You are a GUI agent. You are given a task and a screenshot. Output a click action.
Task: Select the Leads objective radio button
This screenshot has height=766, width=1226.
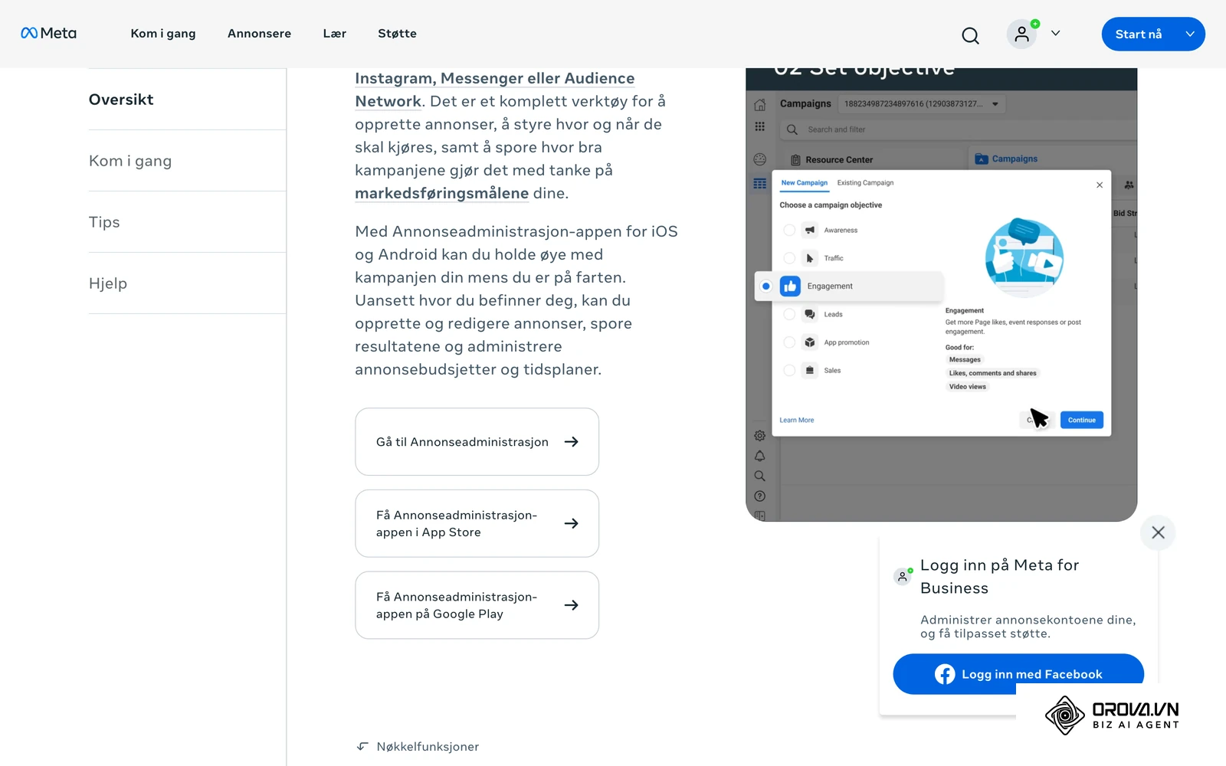pos(789,314)
